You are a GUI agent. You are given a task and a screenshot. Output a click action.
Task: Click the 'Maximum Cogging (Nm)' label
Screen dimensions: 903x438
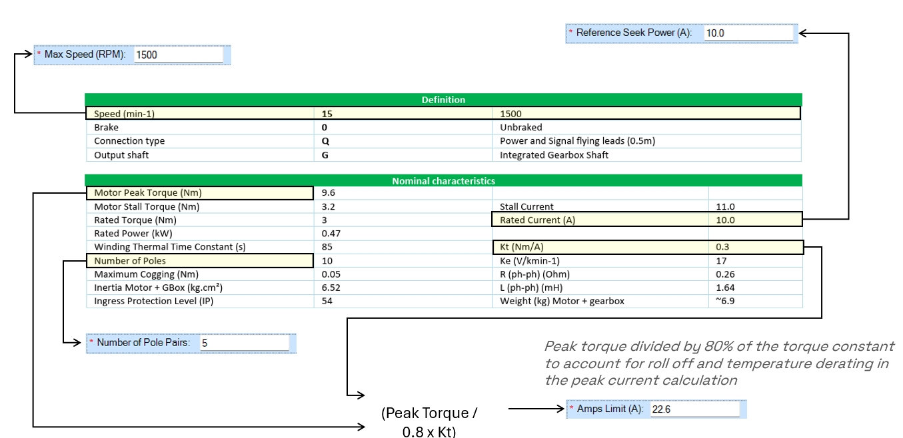147,274
